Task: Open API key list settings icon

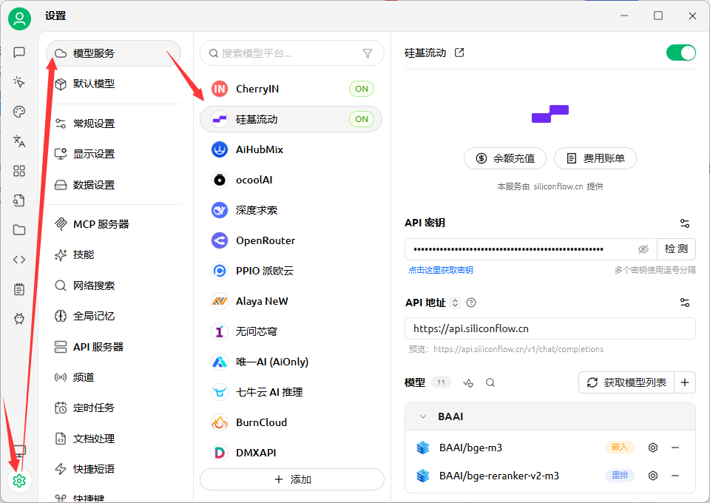Action: coord(685,223)
